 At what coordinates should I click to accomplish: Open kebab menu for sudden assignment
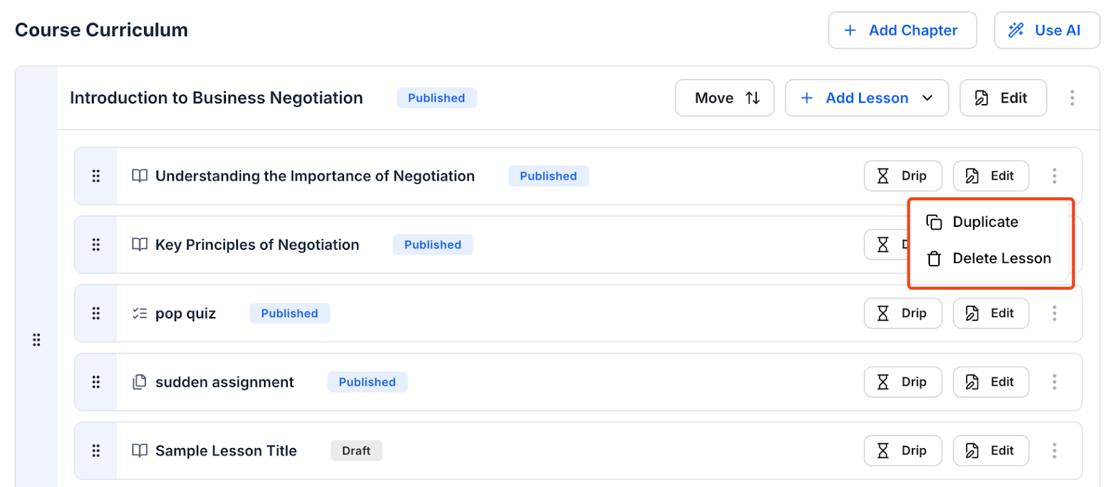[x=1054, y=382]
